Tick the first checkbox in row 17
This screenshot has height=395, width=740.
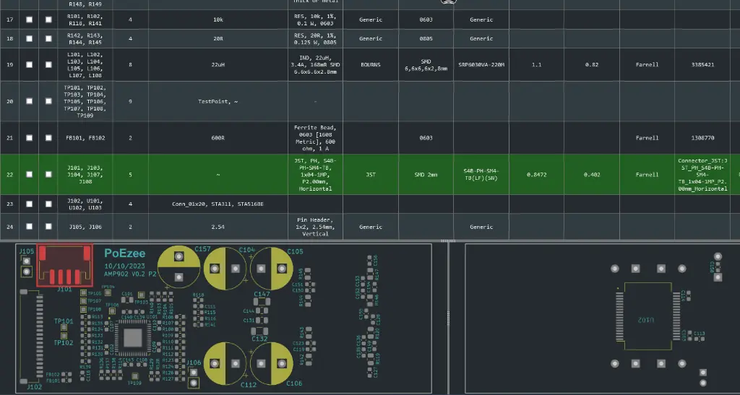tap(30, 19)
